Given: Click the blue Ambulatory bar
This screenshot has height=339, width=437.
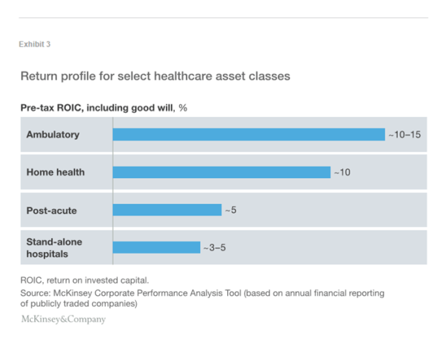Looking at the screenshot, I should 248,134.
